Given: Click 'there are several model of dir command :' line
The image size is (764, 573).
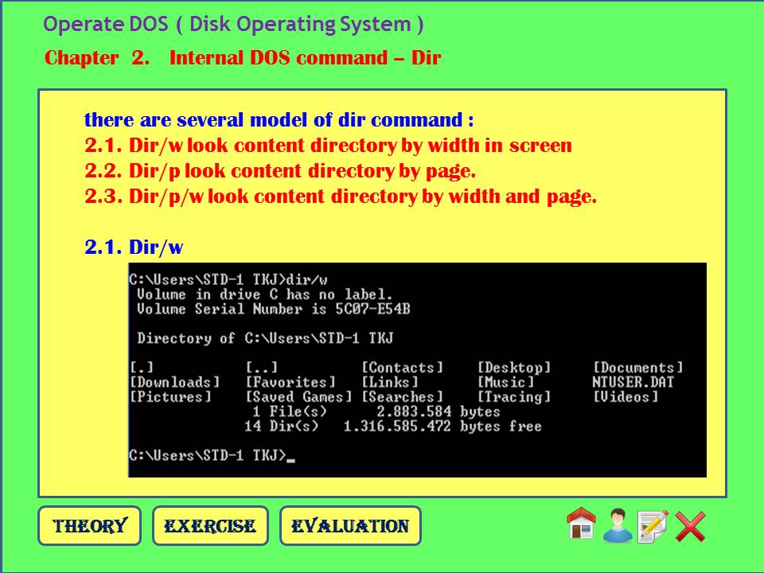Looking at the screenshot, I should tap(279, 119).
